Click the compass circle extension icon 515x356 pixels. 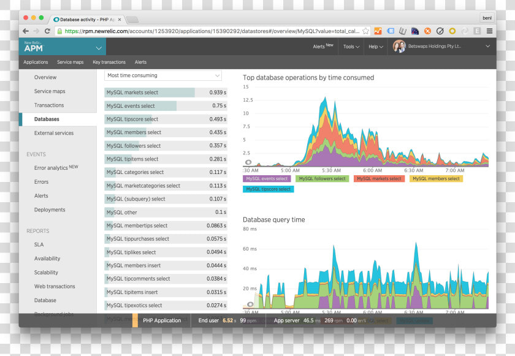pos(440,31)
